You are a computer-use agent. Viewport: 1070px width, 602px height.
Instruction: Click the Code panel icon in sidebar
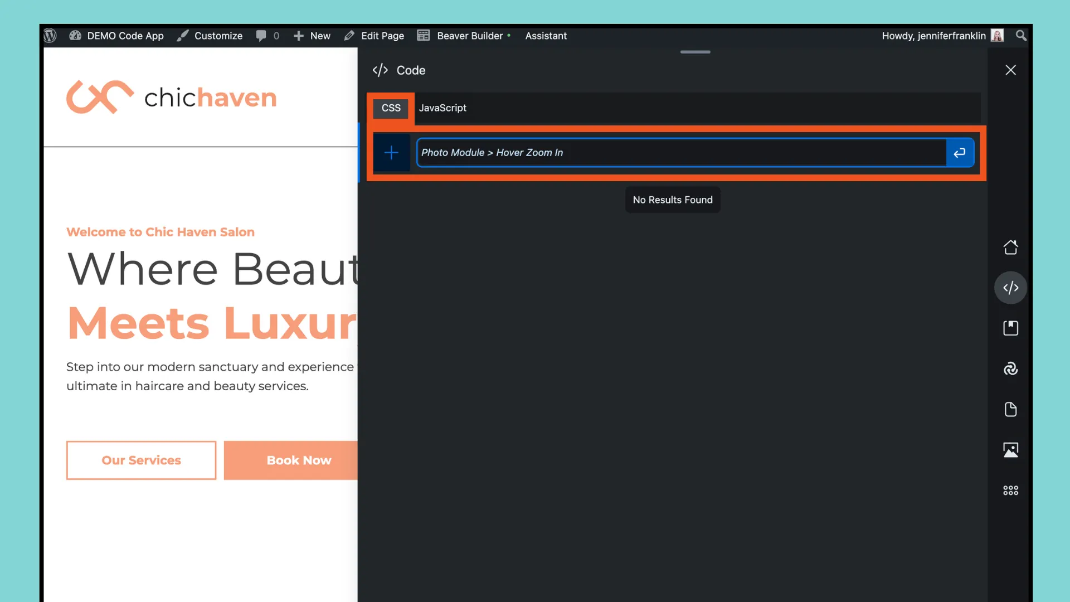coord(1010,288)
